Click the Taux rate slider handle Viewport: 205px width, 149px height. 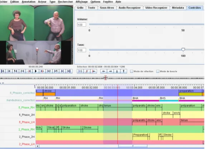(183, 49)
